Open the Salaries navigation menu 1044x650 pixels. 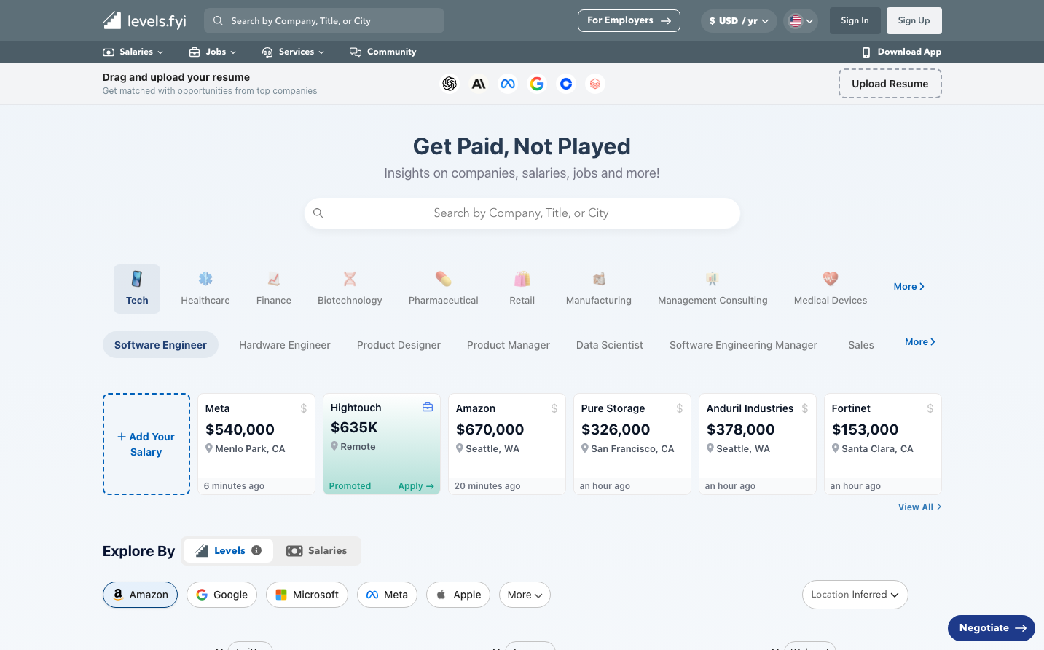click(133, 52)
